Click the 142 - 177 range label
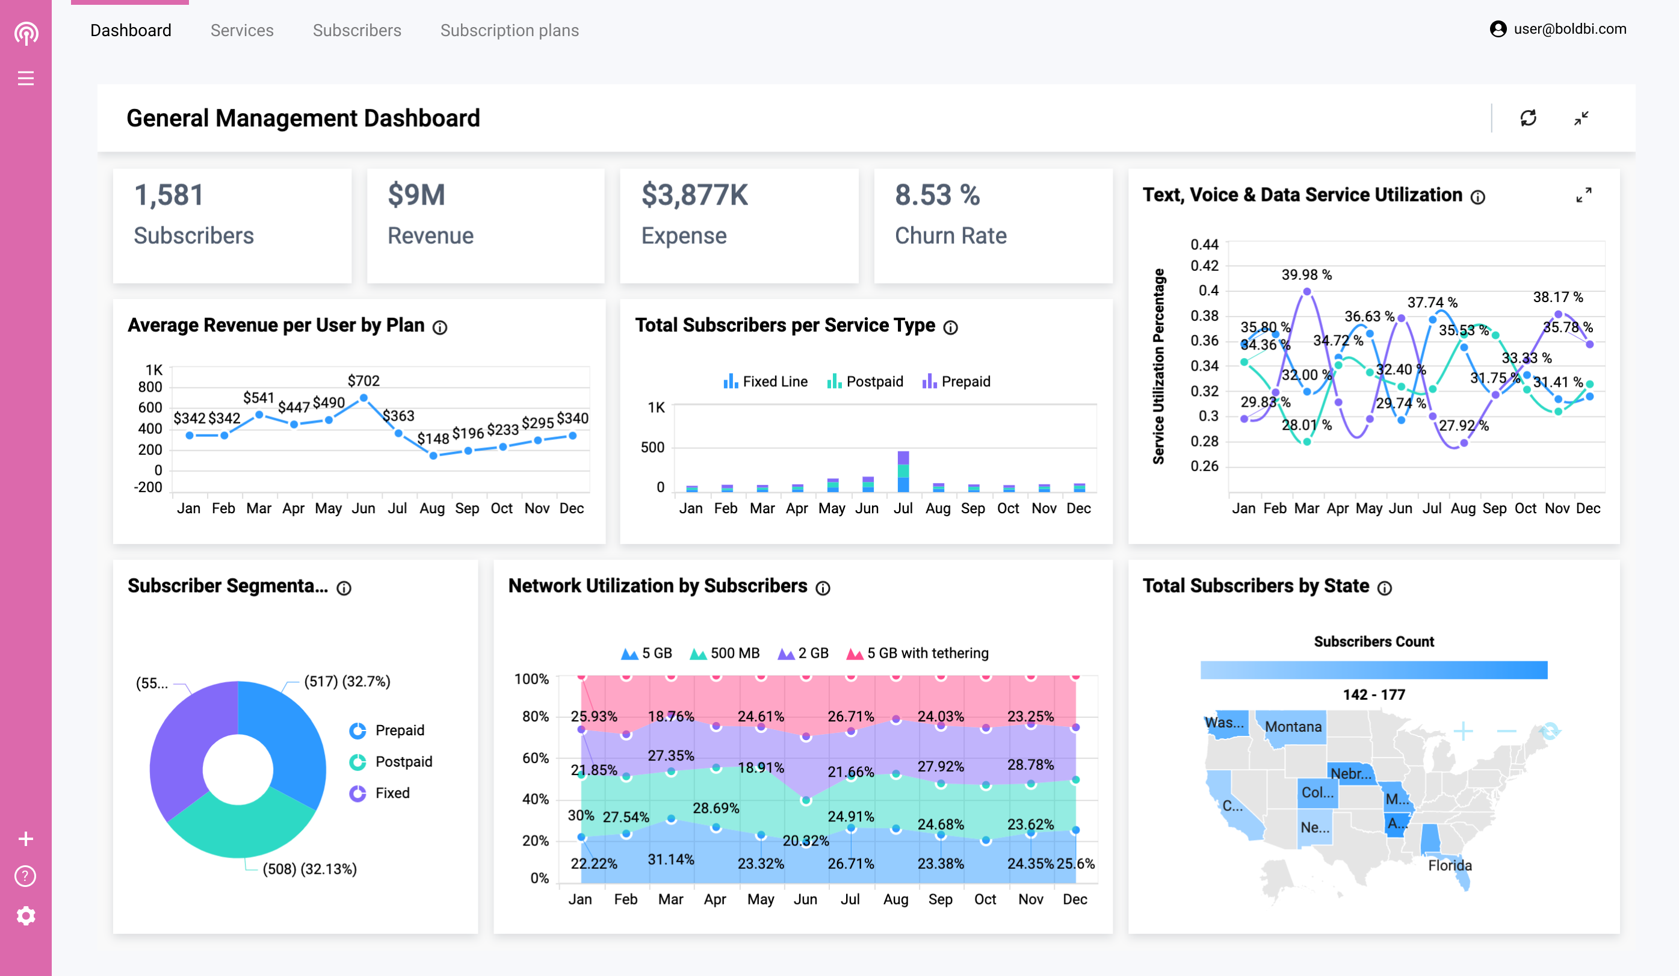The image size is (1679, 976). click(x=1374, y=695)
